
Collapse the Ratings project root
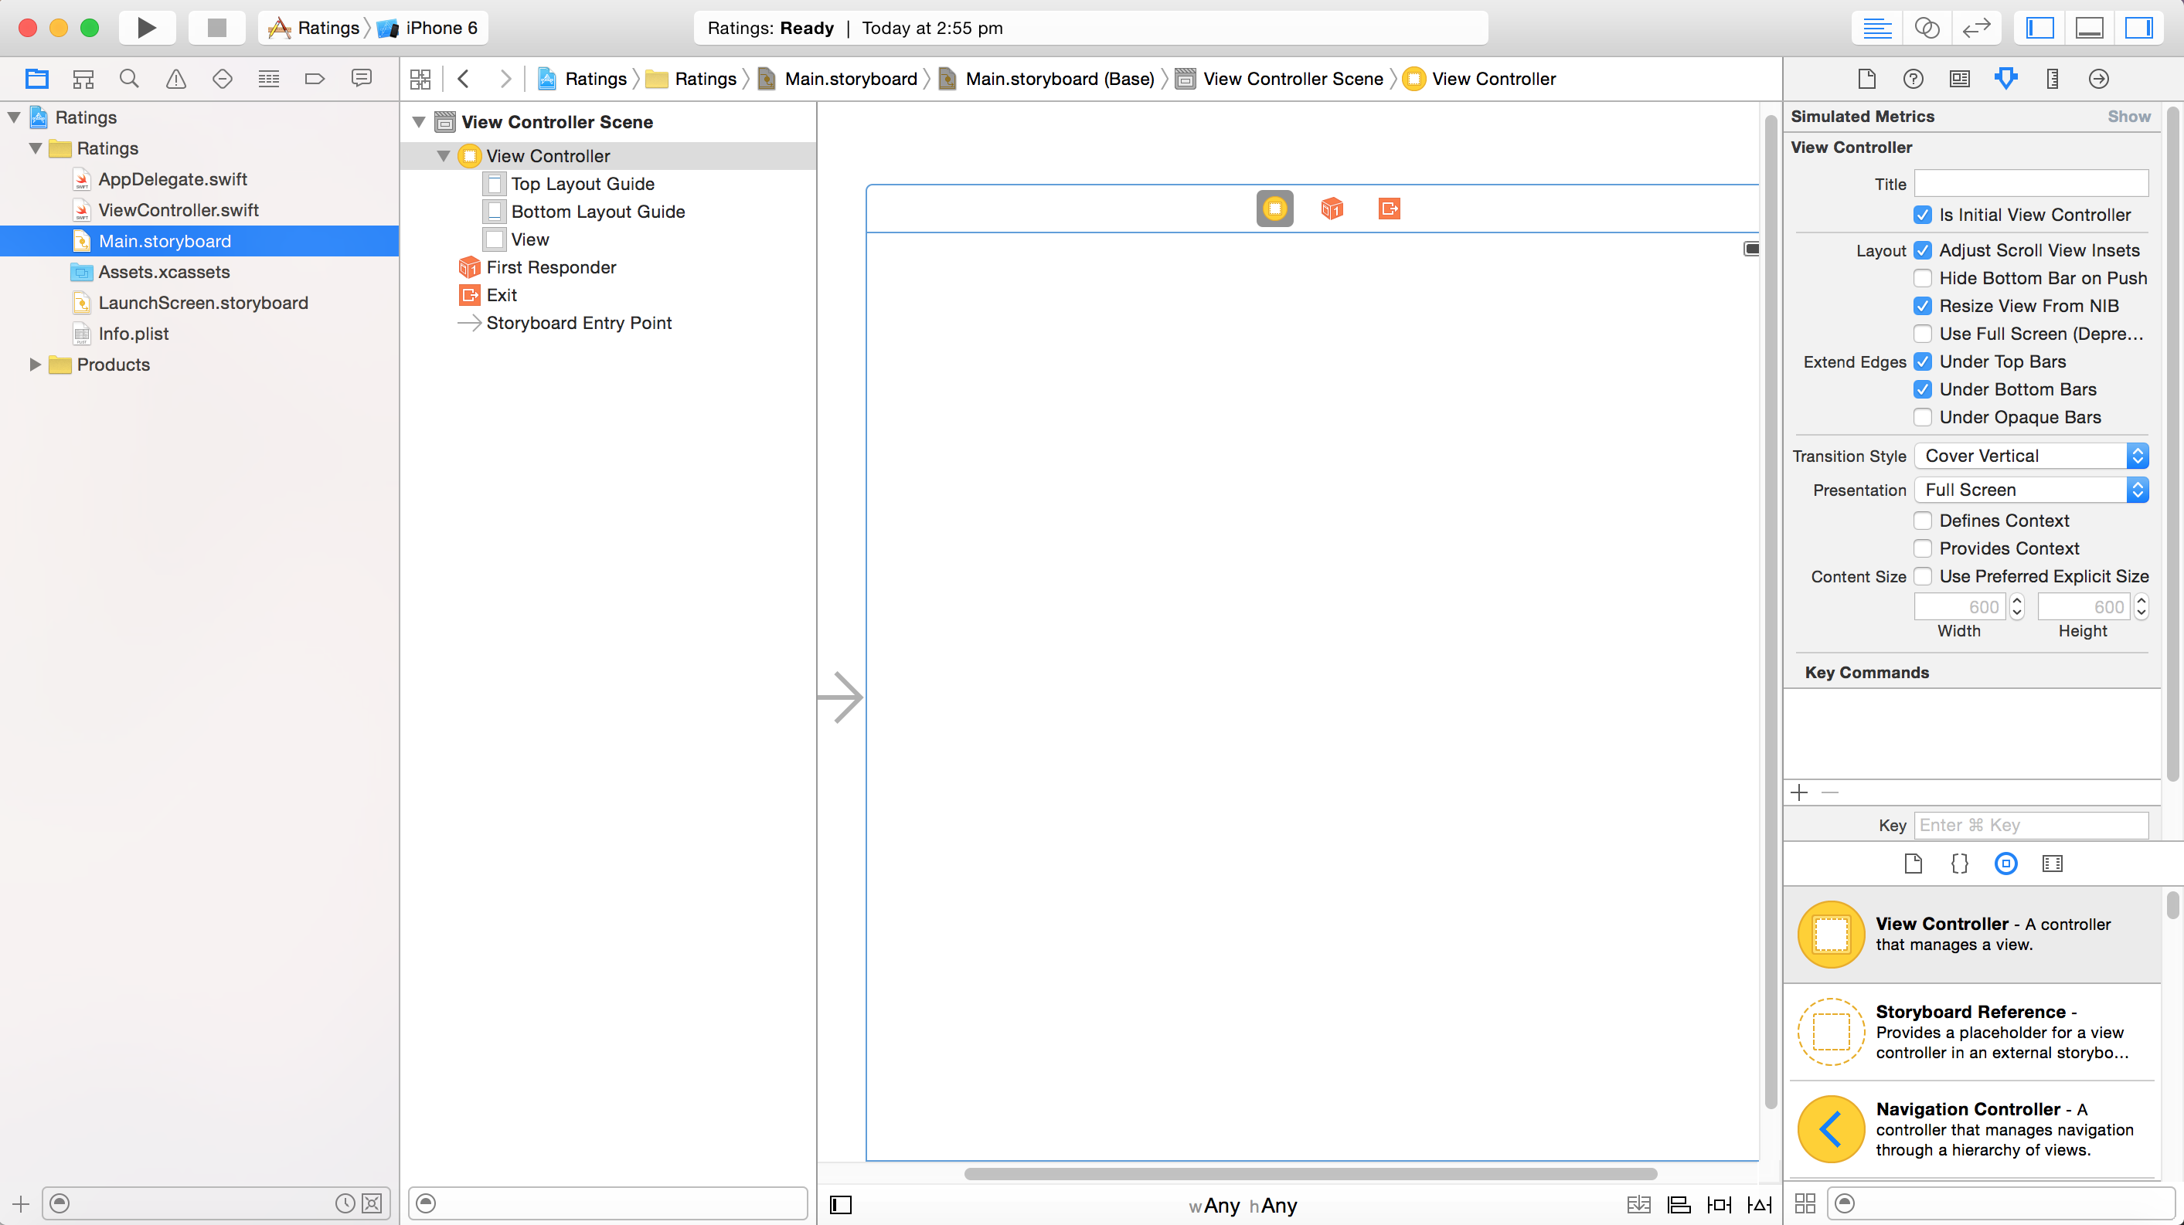point(15,117)
